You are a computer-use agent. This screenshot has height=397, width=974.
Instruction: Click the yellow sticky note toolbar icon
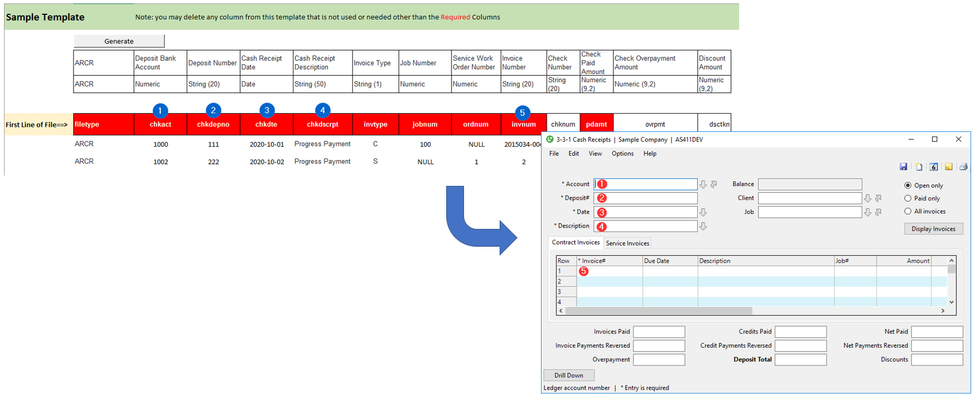(x=949, y=167)
